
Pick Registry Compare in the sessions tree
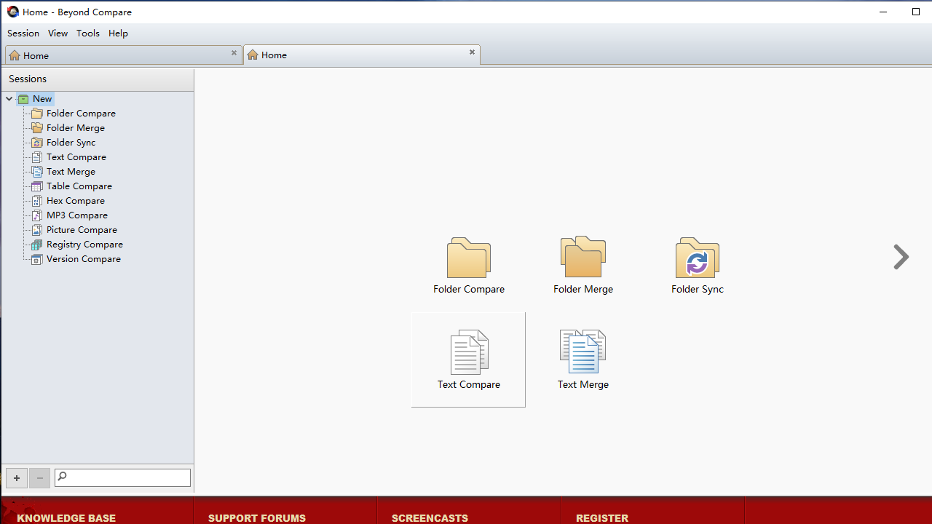84,245
